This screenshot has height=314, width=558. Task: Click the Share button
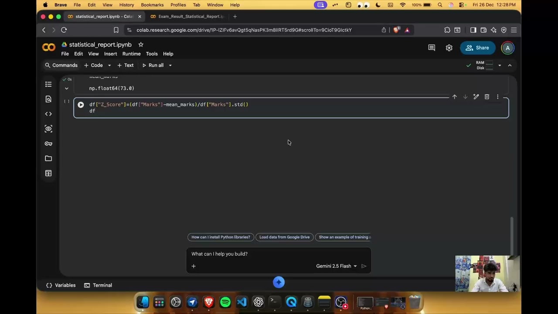[x=477, y=48]
